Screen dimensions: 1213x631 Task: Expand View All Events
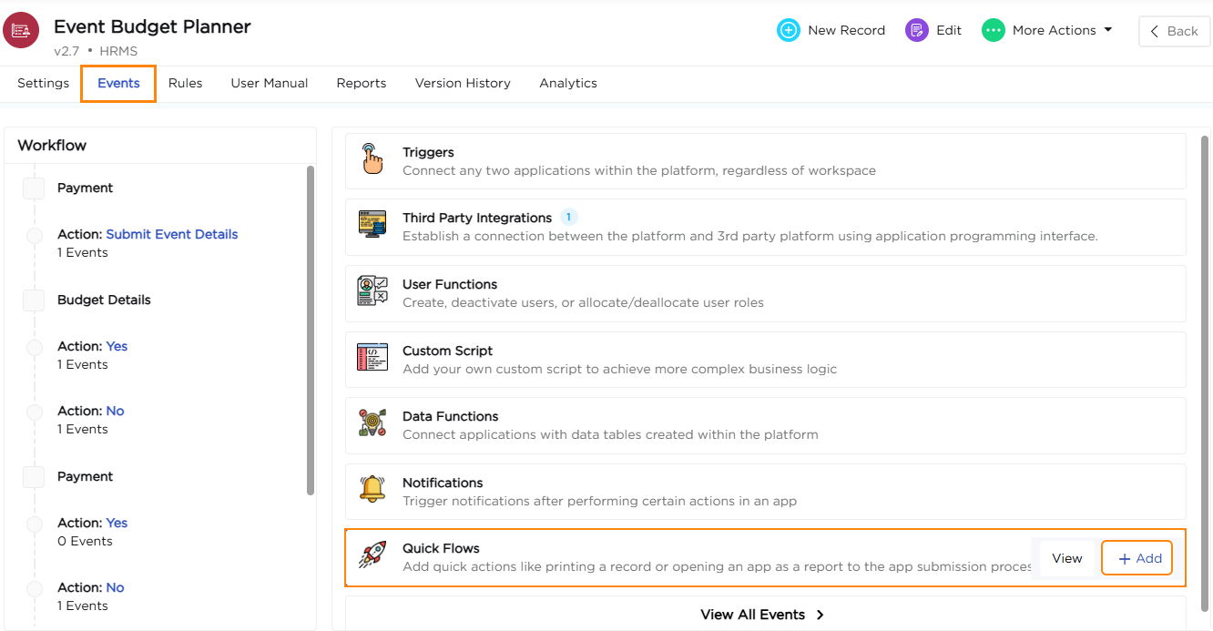[763, 615]
